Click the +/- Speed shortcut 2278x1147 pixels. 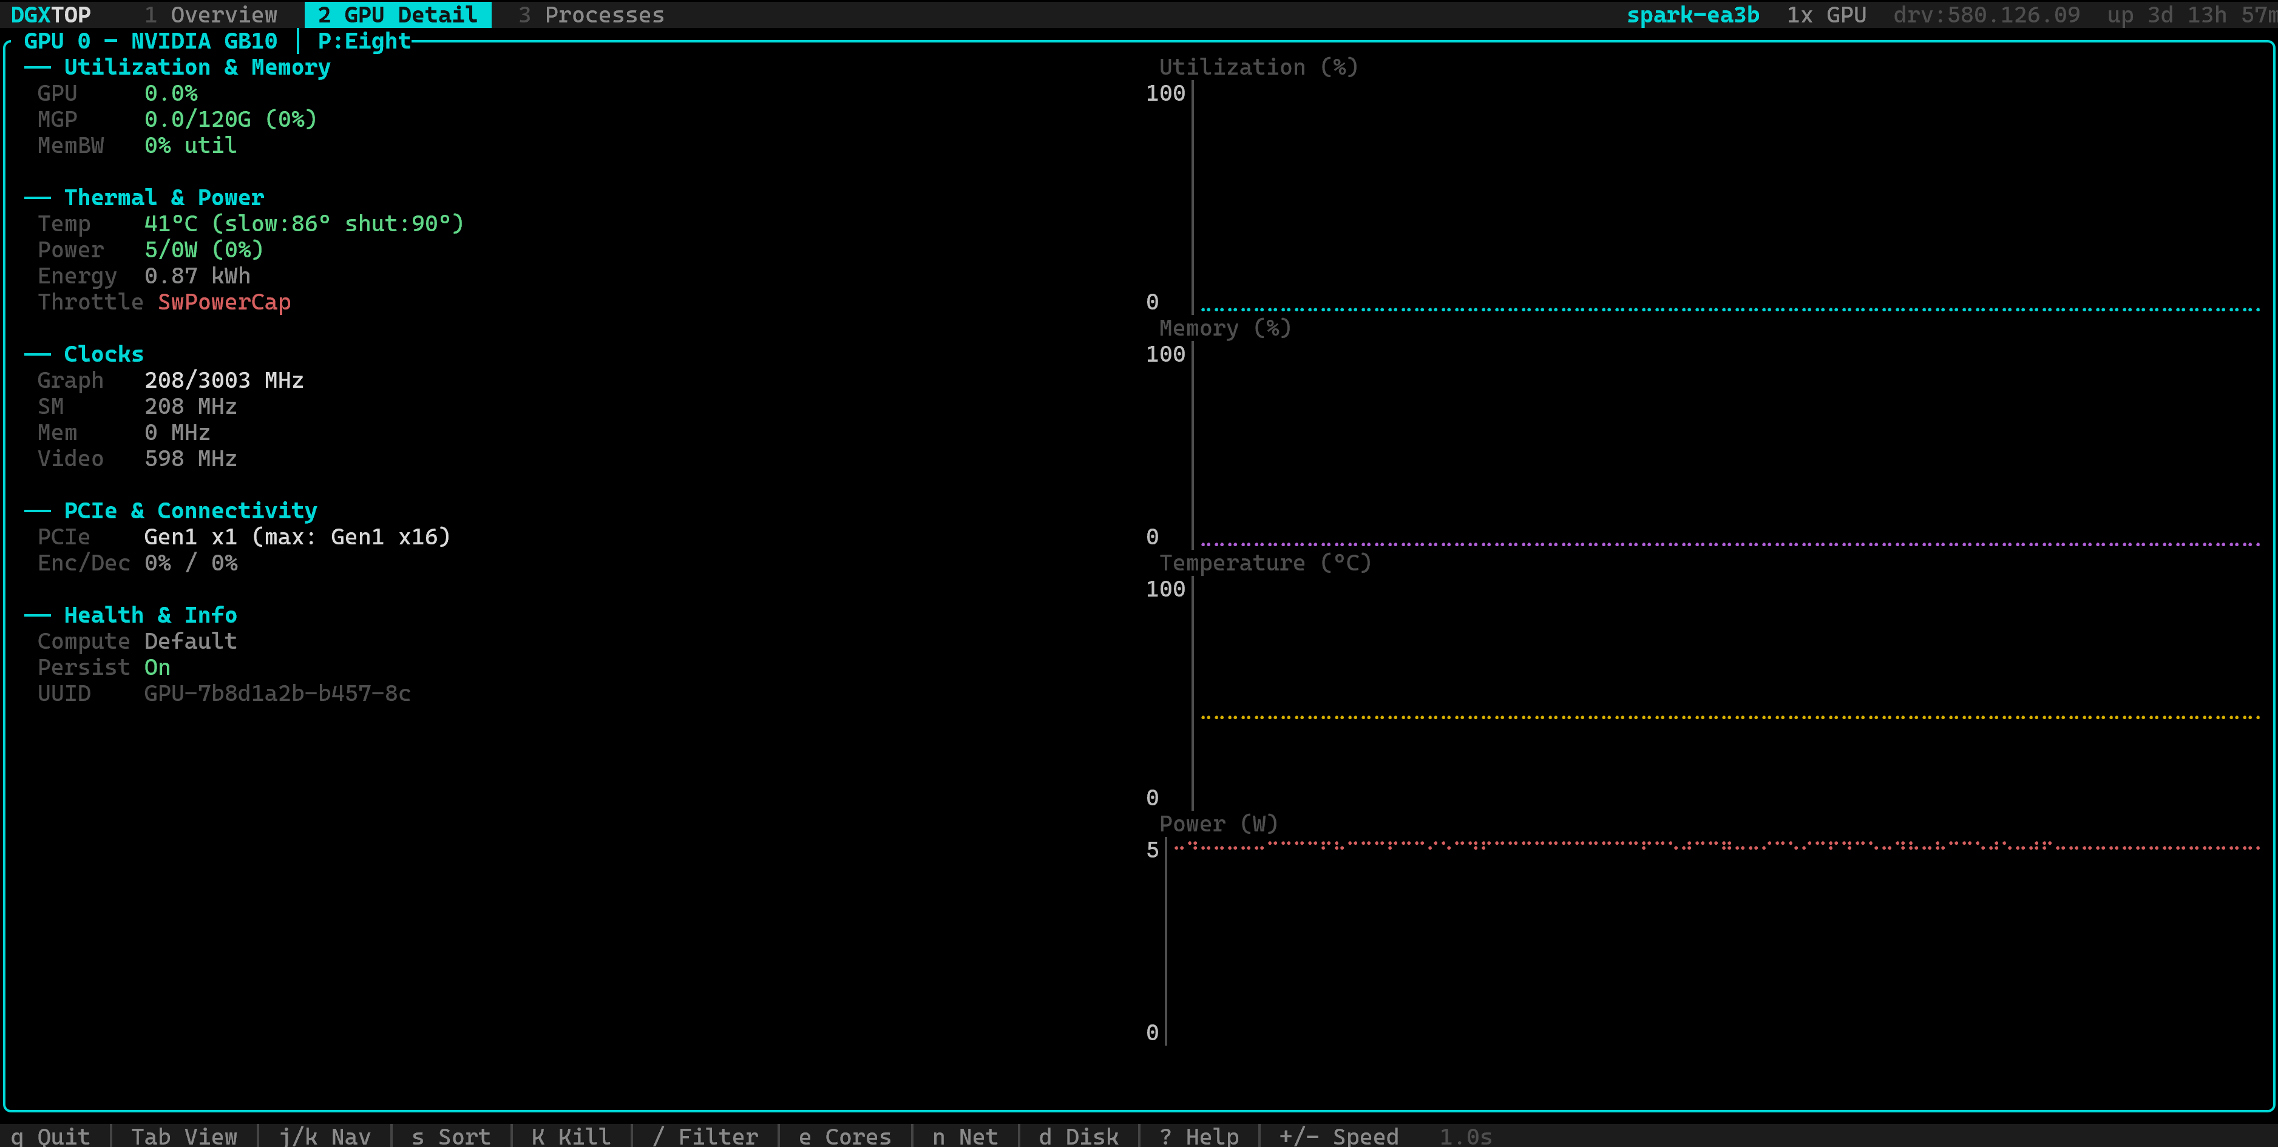click(1339, 1137)
